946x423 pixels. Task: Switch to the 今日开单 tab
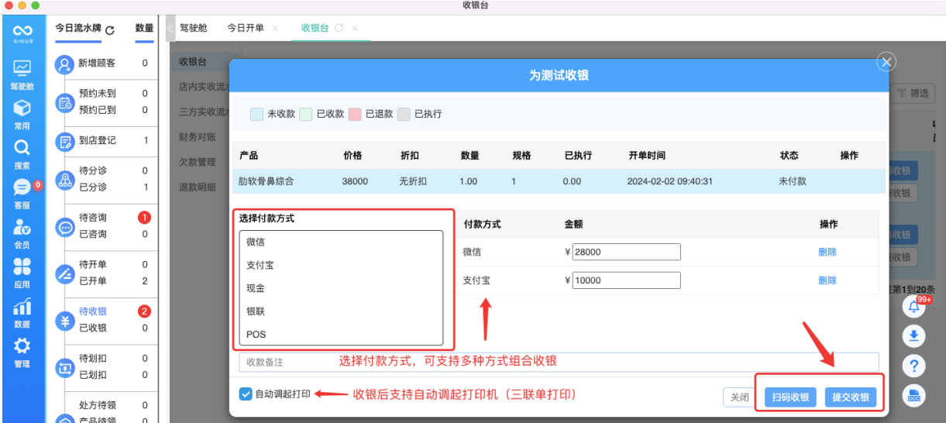pyautogui.click(x=246, y=28)
